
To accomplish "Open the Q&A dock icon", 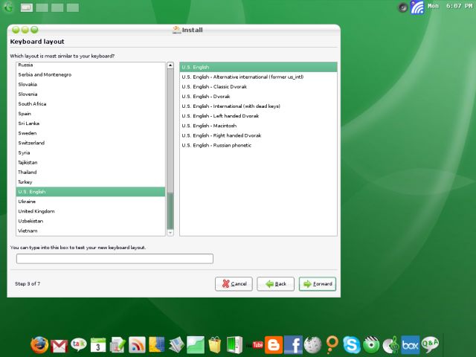I will [x=430, y=344].
